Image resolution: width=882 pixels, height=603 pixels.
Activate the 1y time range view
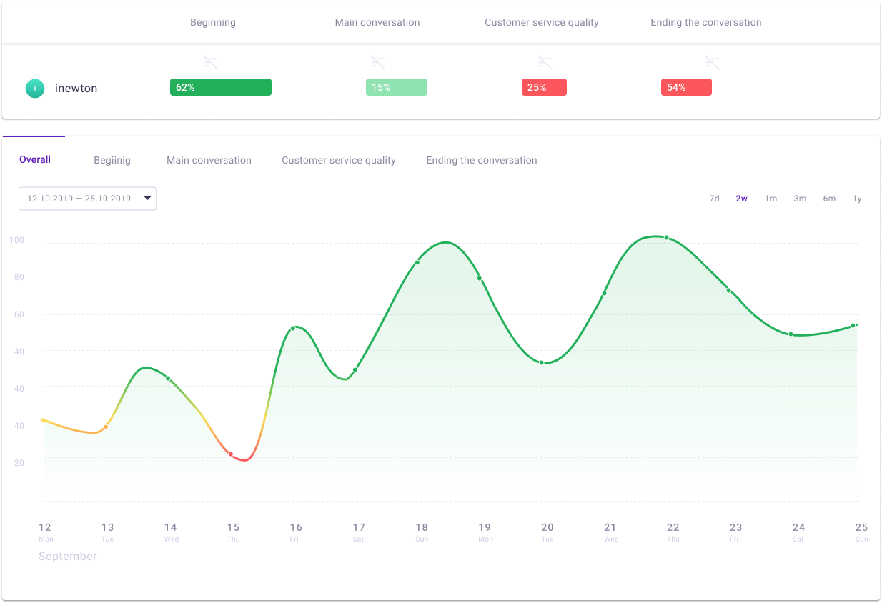pyautogui.click(x=857, y=199)
